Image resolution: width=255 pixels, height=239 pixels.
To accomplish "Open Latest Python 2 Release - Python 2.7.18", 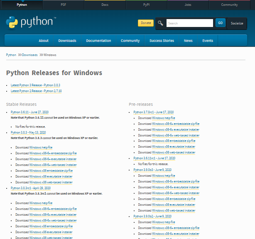I will point(36,90).
